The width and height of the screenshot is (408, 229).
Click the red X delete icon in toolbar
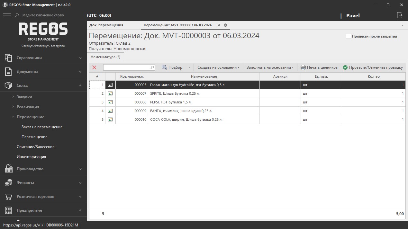coord(94,67)
